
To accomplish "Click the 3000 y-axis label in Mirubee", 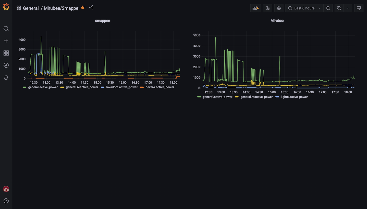I will coord(197,56).
